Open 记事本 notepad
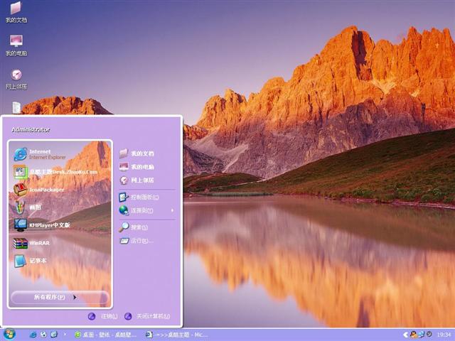 30,261
